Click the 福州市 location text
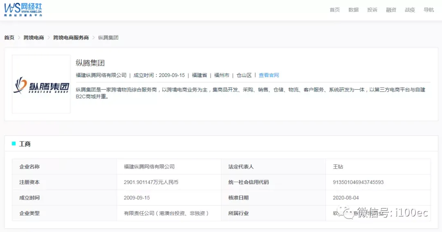The height and width of the screenshot is (232, 442). (221, 75)
